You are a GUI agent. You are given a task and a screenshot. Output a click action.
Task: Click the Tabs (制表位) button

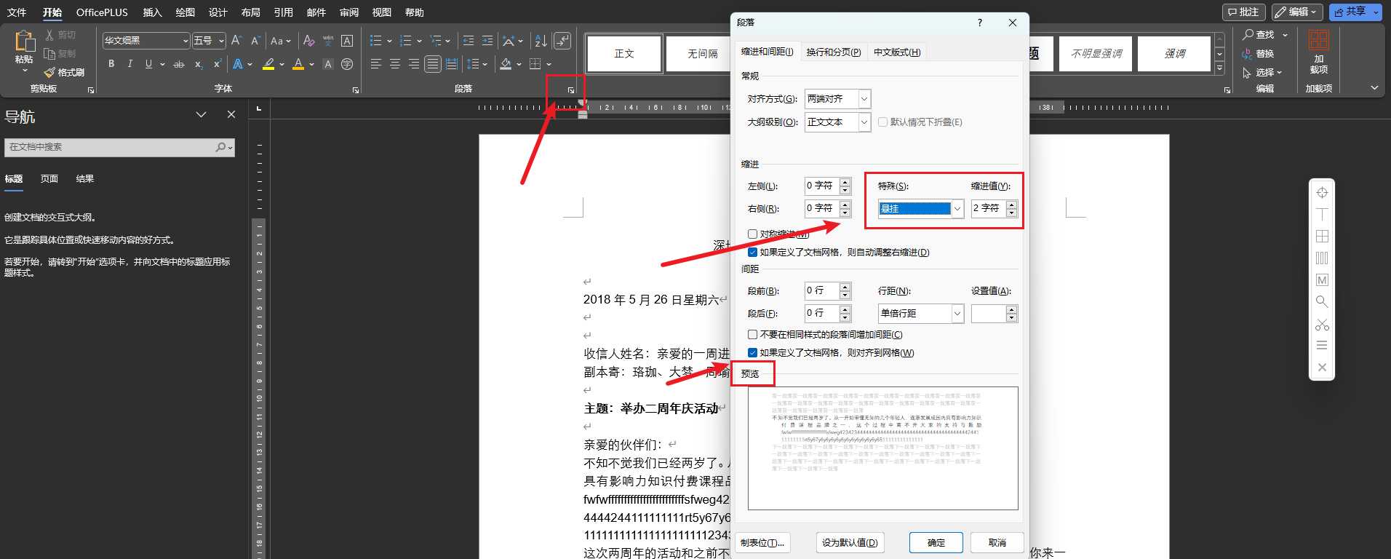pos(762,543)
